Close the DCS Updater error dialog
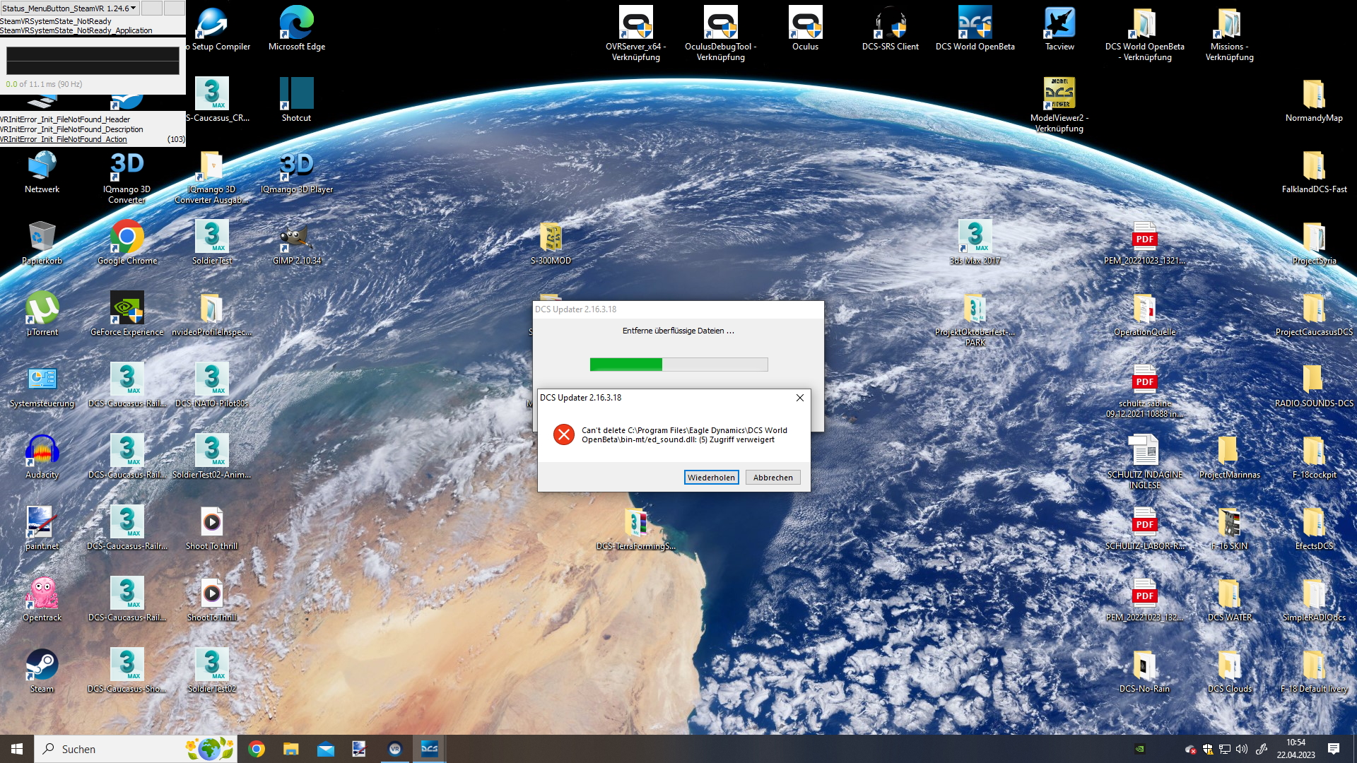This screenshot has height=763, width=1357. click(x=799, y=398)
